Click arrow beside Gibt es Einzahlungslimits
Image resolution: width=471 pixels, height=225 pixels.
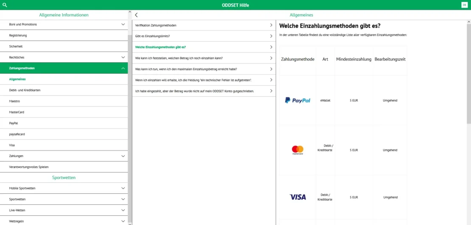point(271,36)
